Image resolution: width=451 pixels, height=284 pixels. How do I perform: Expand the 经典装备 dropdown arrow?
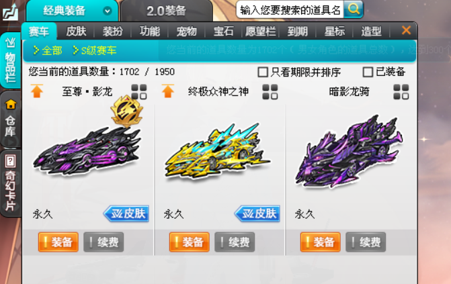[108, 11]
